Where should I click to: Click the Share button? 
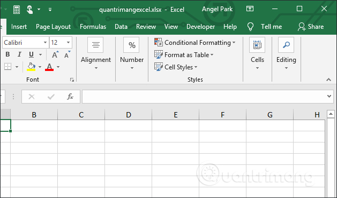click(x=311, y=27)
